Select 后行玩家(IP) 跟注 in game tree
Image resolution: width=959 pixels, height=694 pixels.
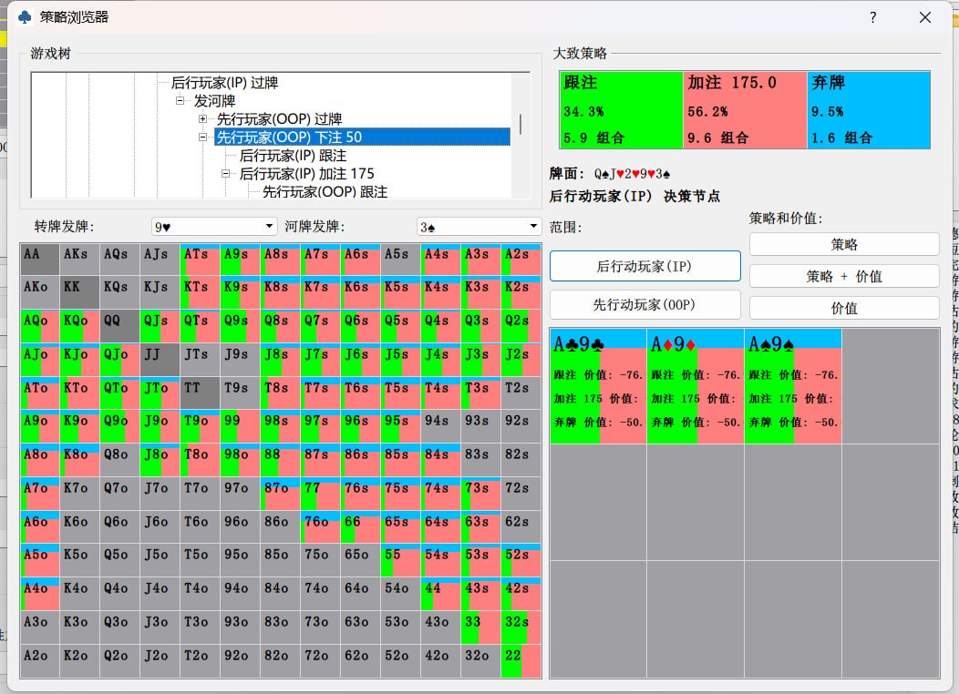point(293,156)
